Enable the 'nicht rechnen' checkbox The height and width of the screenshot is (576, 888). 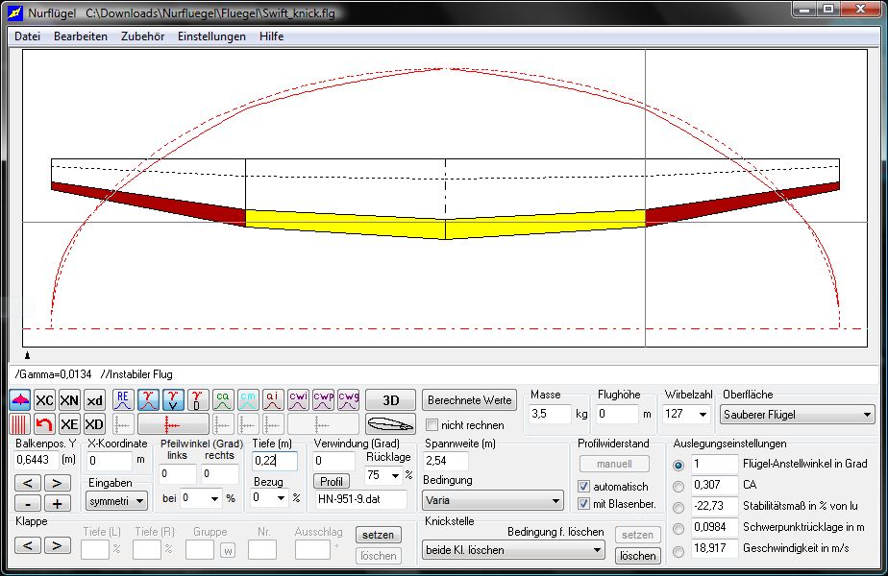432,425
